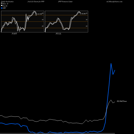Click the FAST chart label

pos(14,34)
